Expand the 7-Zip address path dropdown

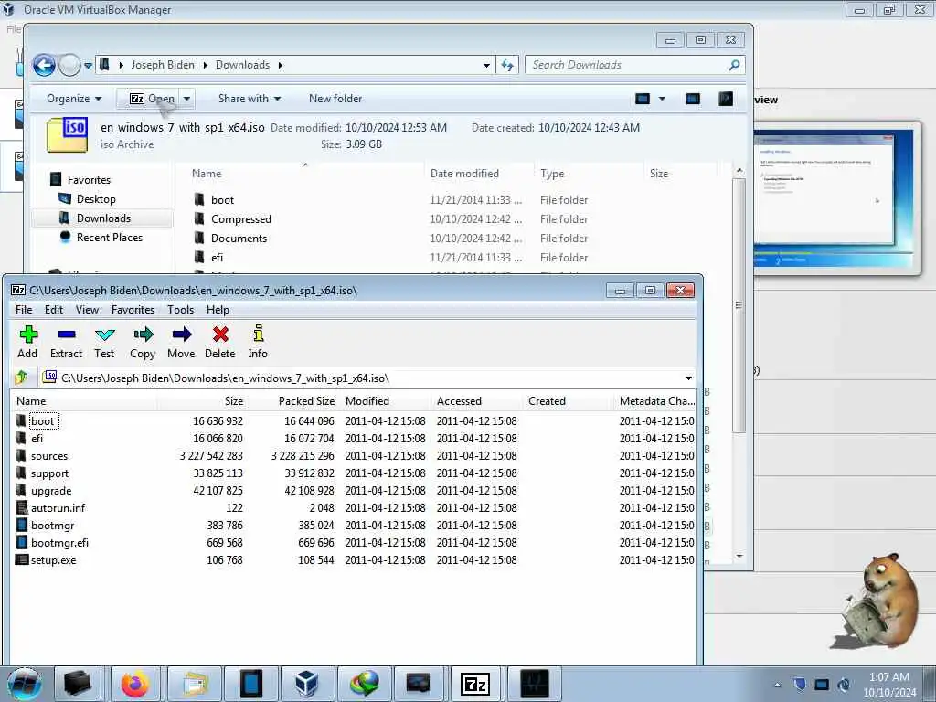coord(688,378)
